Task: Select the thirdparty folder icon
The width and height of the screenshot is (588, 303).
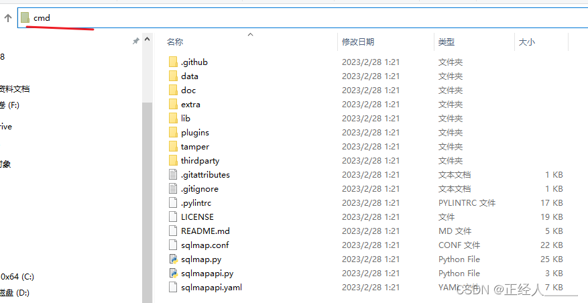Action: pos(173,161)
